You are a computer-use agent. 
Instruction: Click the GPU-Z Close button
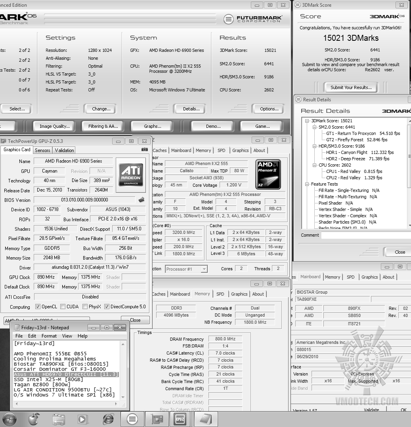135,320
